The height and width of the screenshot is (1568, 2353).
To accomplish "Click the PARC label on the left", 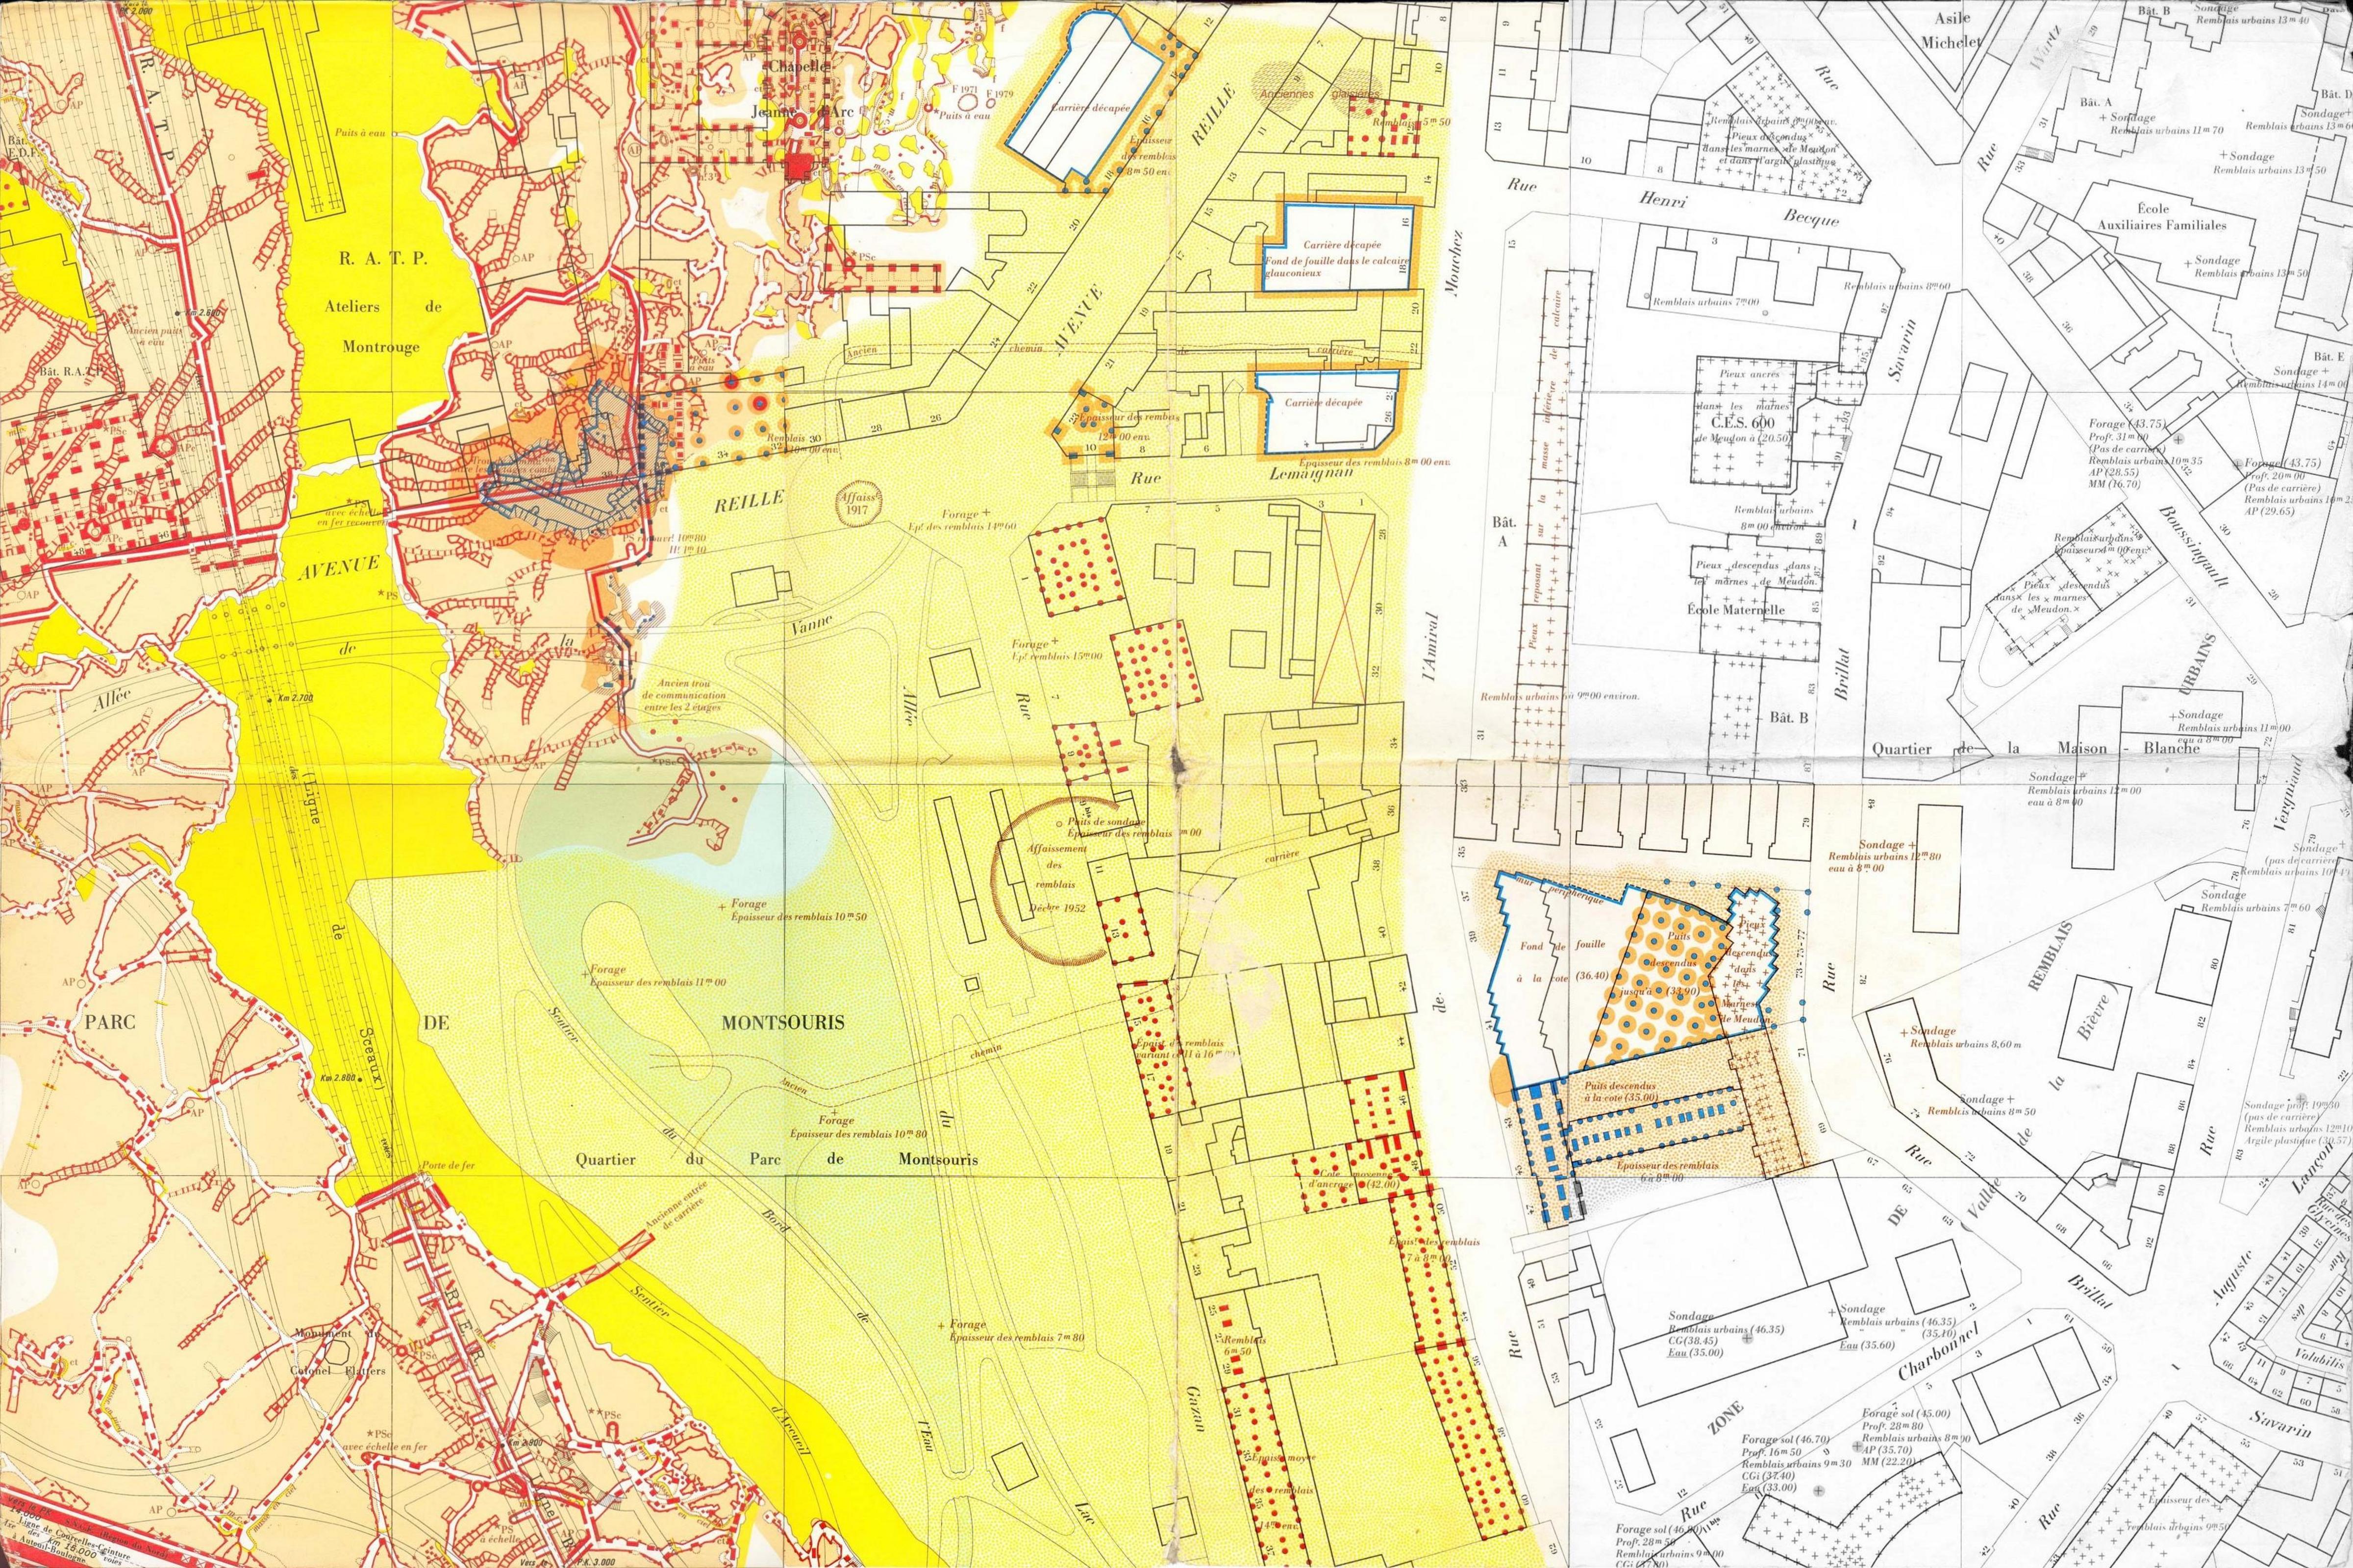I will (110, 1023).
